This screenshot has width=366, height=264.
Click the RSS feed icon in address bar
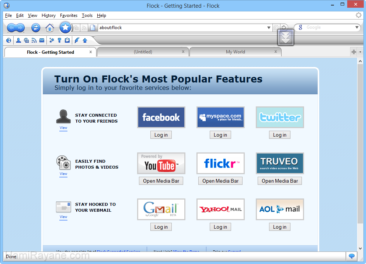click(84, 28)
